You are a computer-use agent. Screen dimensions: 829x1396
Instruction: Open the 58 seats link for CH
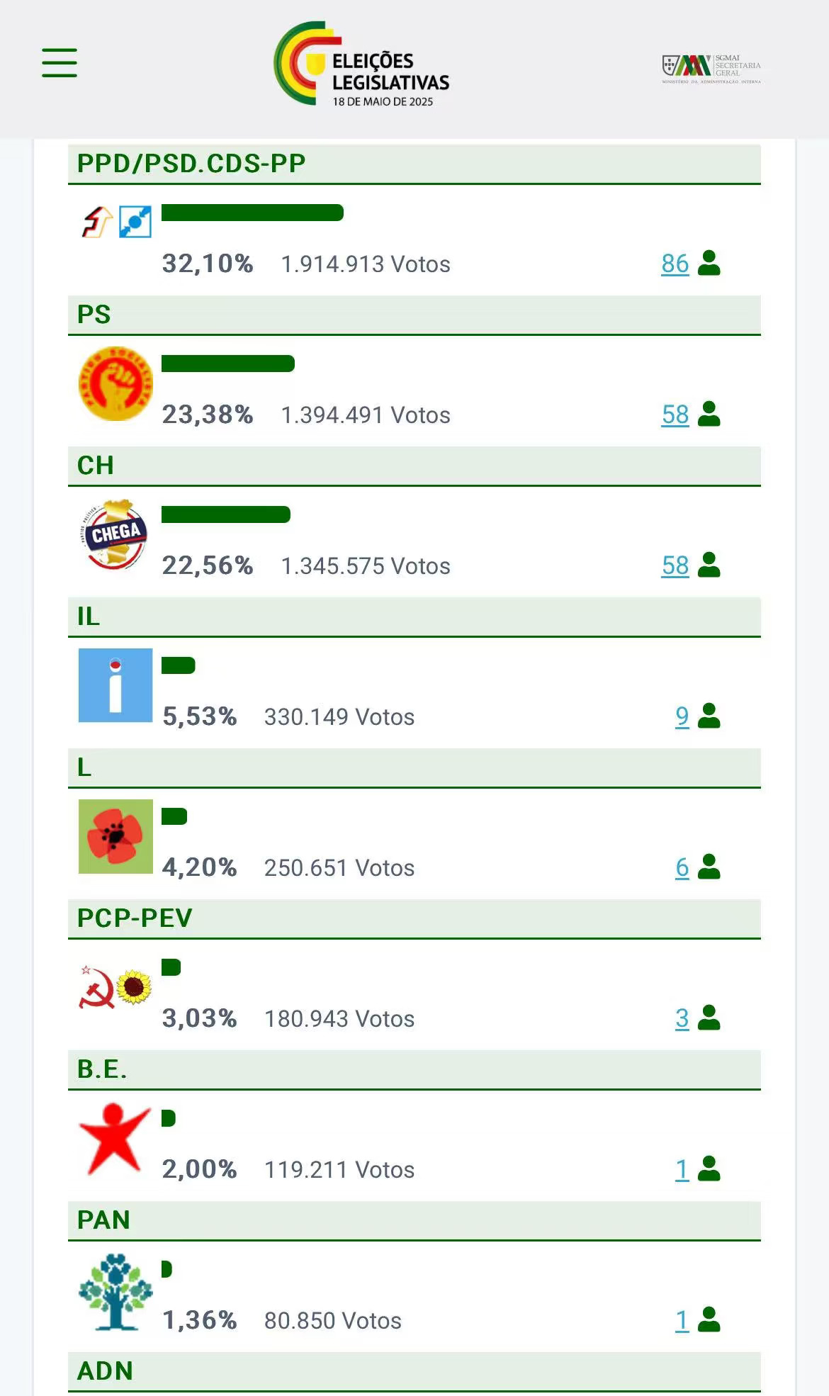[675, 565]
